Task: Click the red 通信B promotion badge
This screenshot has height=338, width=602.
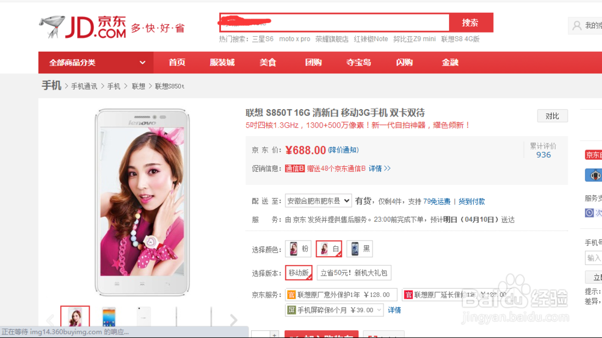Action: tap(295, 169)
